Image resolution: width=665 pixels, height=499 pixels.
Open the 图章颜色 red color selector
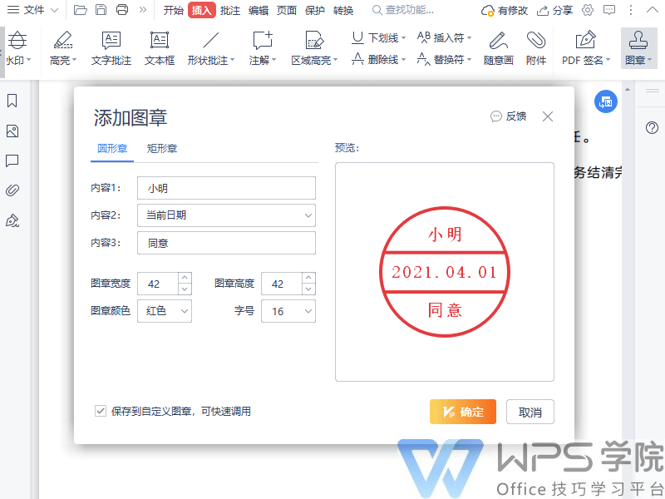pos(165,311)
